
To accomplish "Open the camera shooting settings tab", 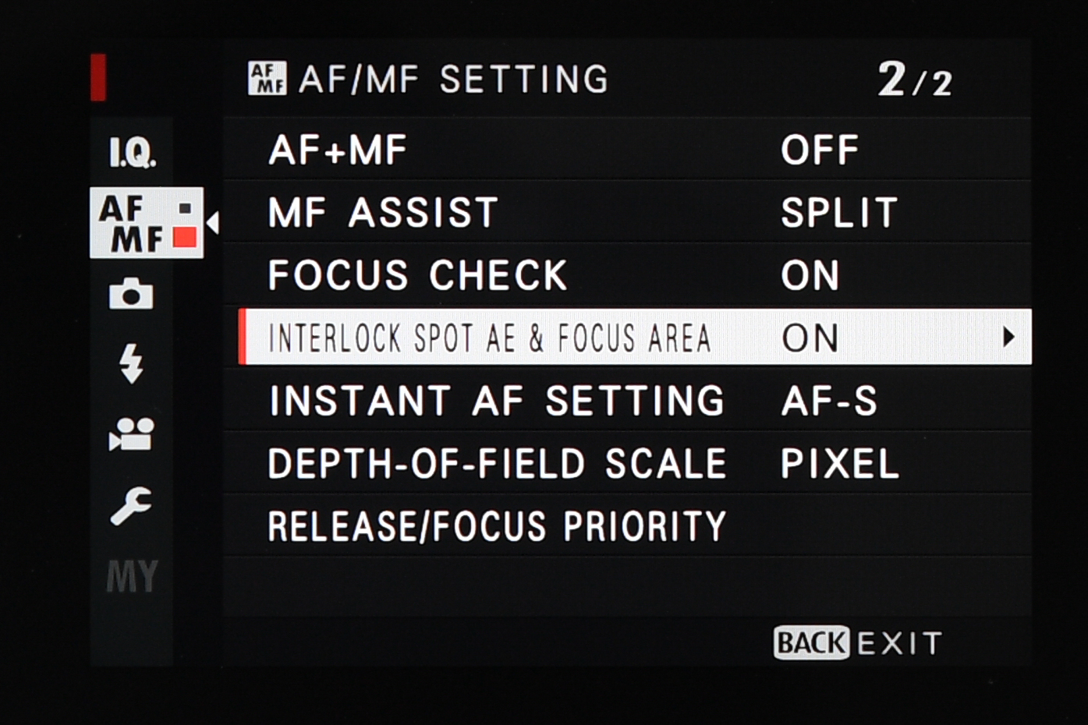I will 131,294.
